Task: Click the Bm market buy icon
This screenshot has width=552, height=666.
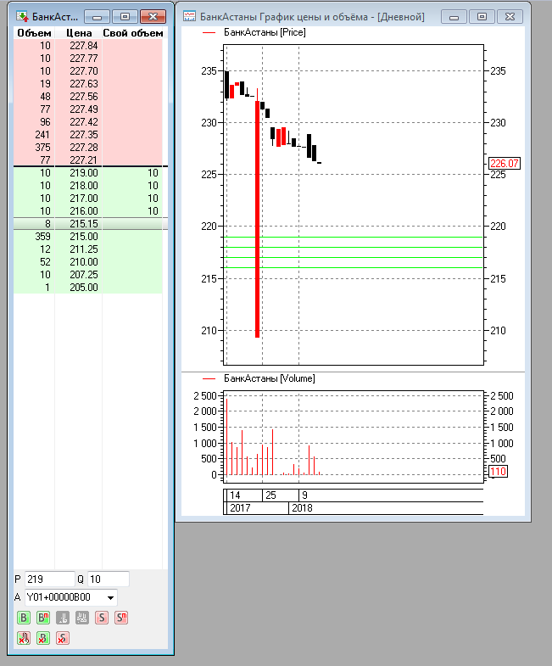Action: (x=43, y=618)
